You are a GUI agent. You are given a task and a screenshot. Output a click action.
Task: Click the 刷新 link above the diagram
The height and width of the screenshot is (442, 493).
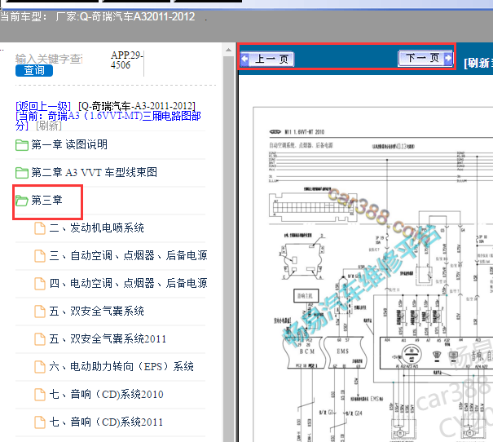pyautogui.click(x=478, y=63)
